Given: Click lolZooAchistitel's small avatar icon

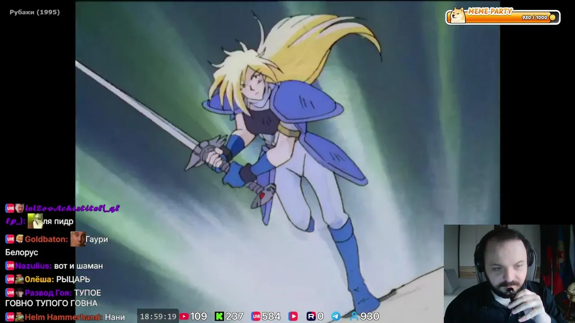Looking at the screenshot, I should (20, 208).
